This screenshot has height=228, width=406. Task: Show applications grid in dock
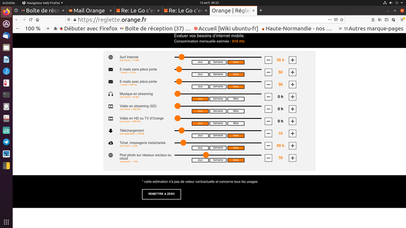click(x=6, y=222)
